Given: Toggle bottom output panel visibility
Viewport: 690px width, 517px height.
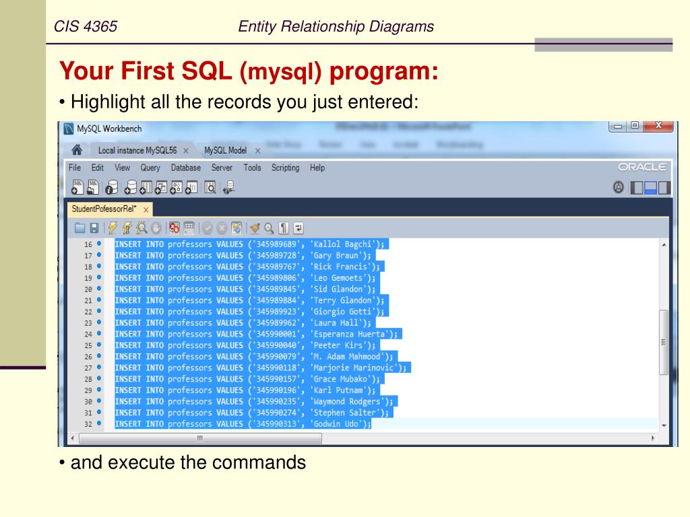Looking at the screenshot, I should pos(650,188).
